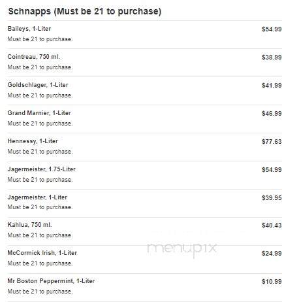Click the $77.63 Hennessy price
The image size is (299, 302).
point(272,142)
